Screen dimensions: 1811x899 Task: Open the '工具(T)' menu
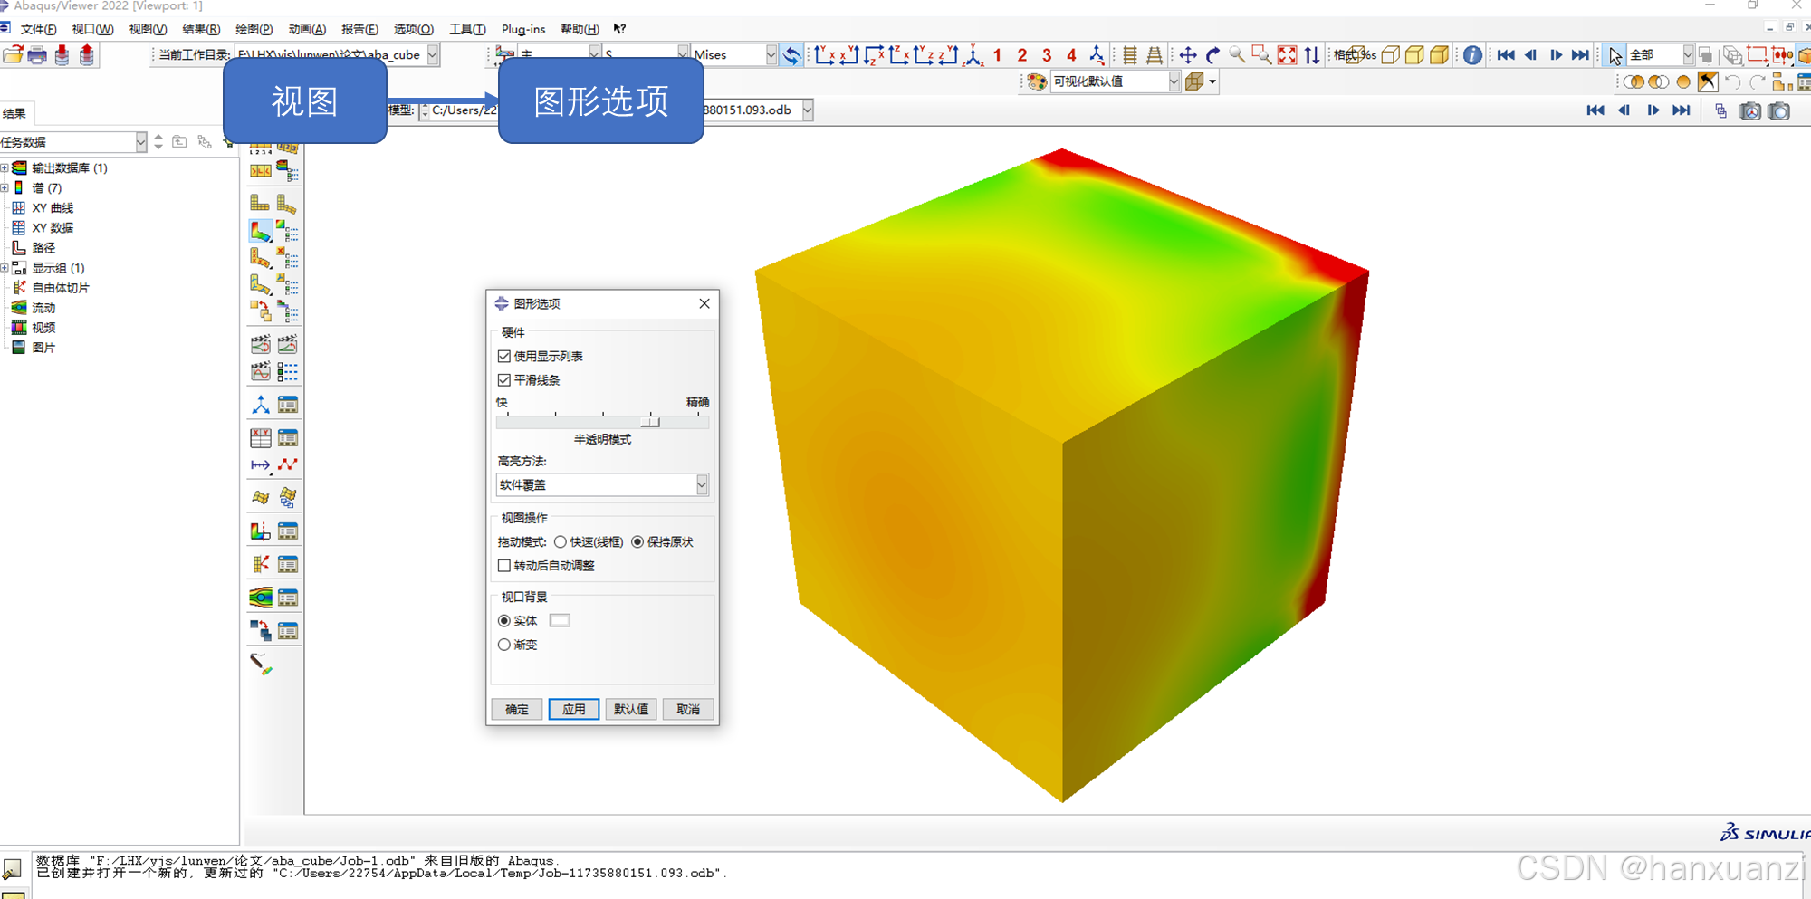click(467, 29)
